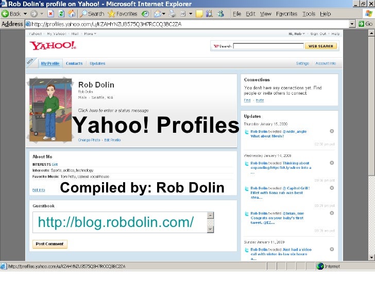Image resolution: width=375 pixels, height=281 pixels.
Task: Click the Help link in Yahoo bar
Action: [335, 33]
